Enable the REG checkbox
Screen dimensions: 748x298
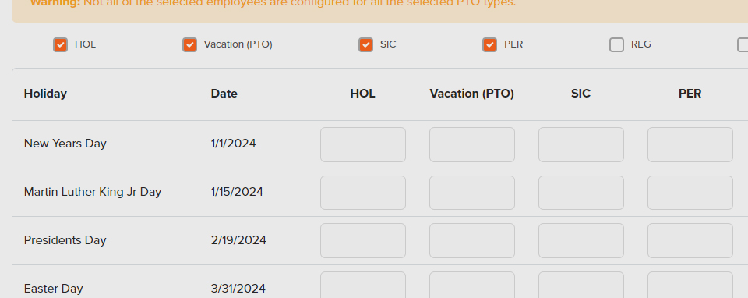617,45
